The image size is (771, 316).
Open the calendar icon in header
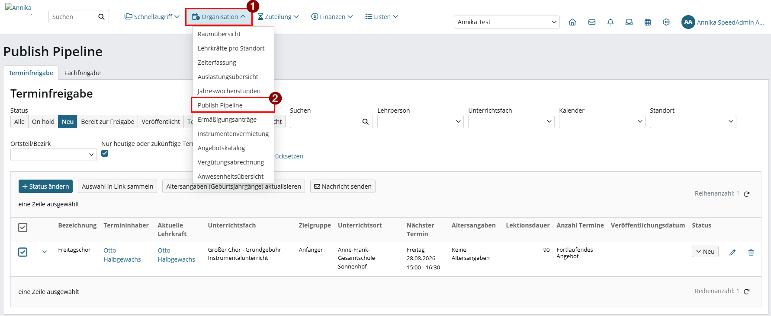tap(648, 22)
